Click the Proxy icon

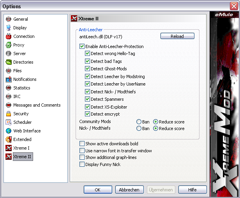(9, 45)
